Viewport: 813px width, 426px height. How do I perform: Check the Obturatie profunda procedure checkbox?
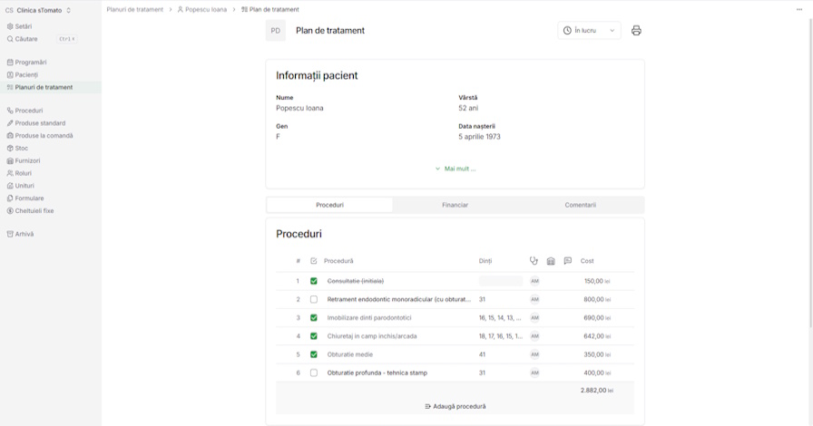314,373
